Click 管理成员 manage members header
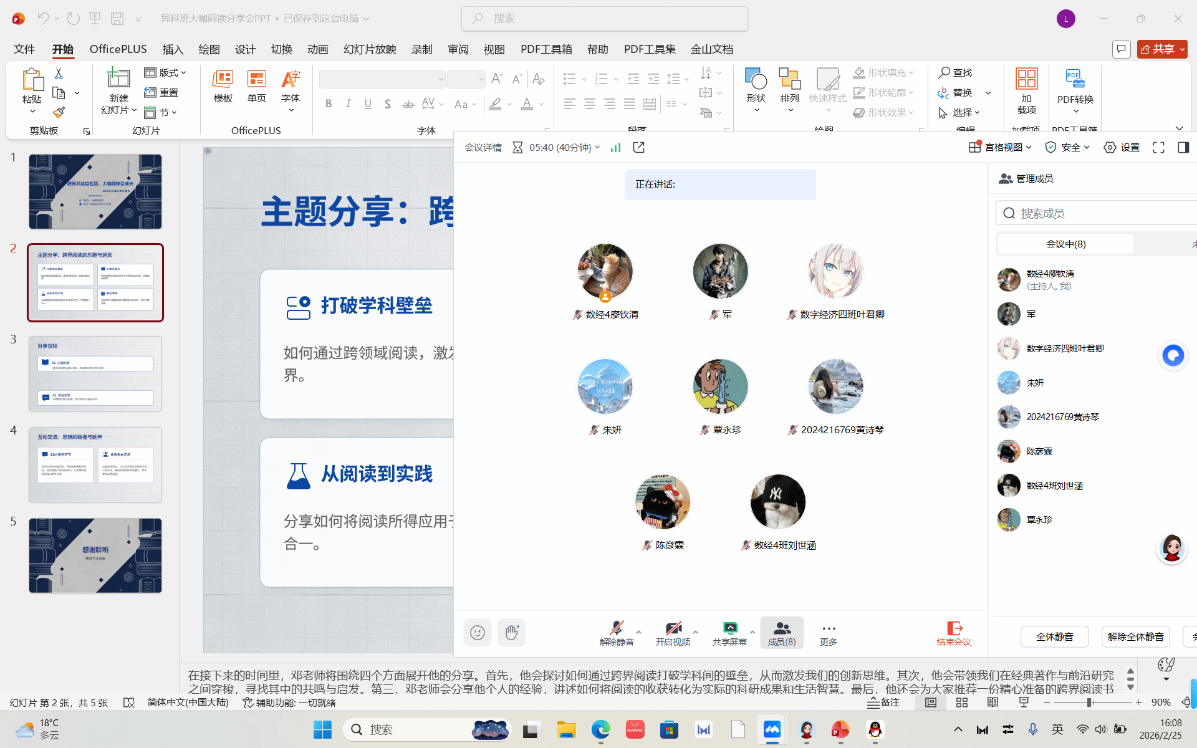 pyautogui.click(x=1026, y=179)
